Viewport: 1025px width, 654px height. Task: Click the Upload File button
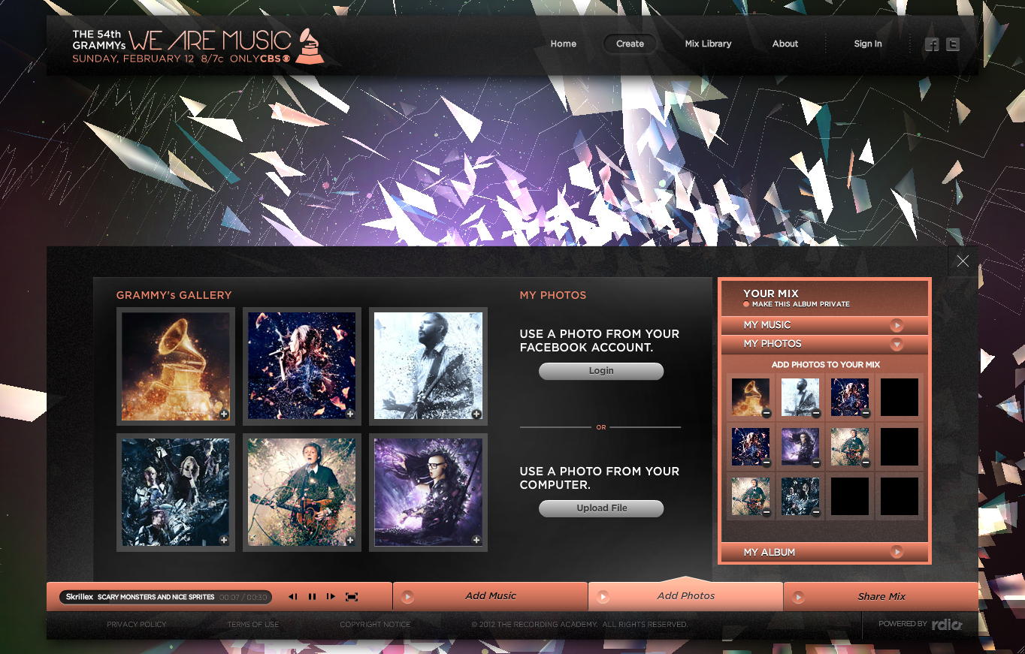[x=601, y=508]
